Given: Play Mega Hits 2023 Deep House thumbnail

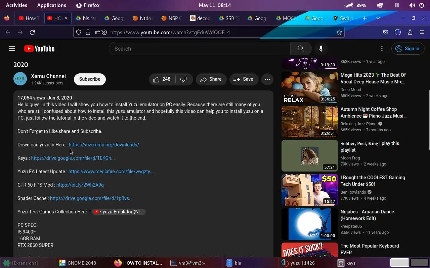Looking at the screenshot, I should (310, 87).
